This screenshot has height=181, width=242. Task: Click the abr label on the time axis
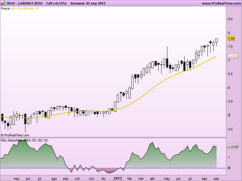click(x=152, y=179)
